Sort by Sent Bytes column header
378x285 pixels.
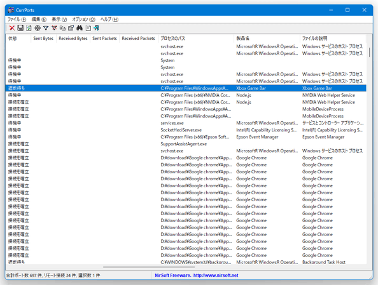43,39
